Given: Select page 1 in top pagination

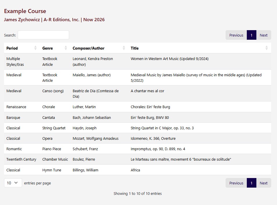Looking at the screenshot, I should [x=251, y=35].
